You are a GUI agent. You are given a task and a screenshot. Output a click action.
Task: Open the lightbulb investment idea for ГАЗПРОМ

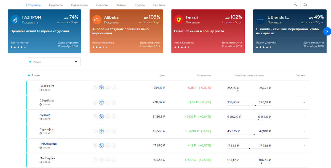click(x=101, y=88)
